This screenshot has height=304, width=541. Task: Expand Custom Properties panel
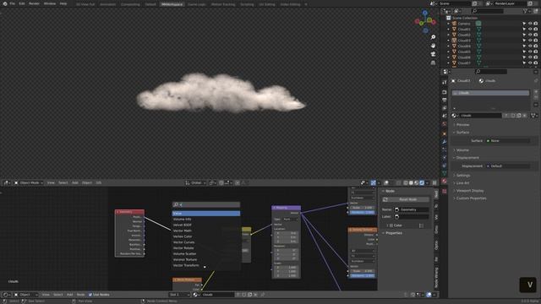click(471, 198)
